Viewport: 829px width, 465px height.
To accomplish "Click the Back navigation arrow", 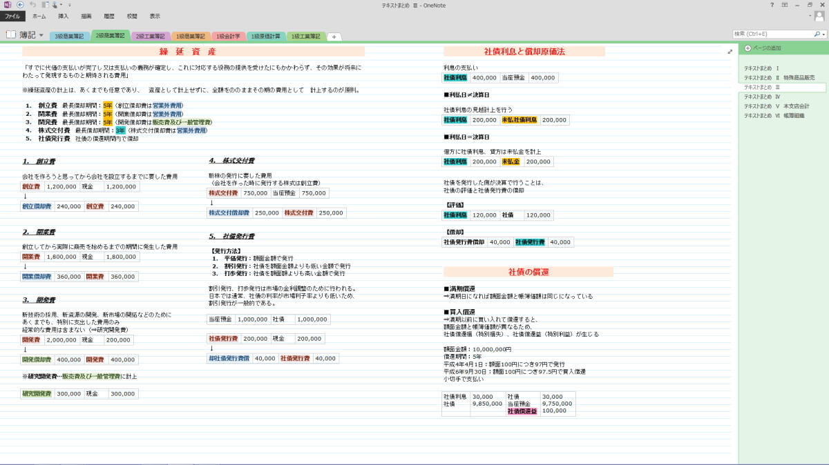I will 21,5.
